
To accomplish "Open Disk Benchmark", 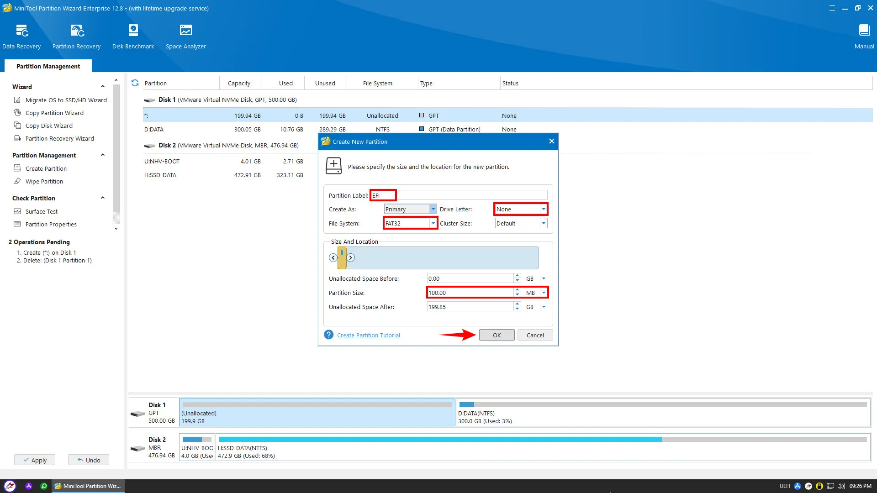I will pyautogui.click(x=133, y=36).
